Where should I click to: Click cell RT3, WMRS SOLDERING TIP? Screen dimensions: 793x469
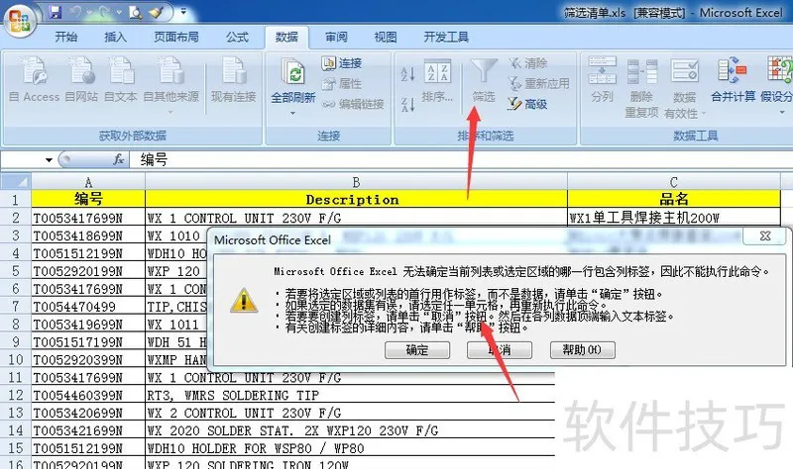350,395
